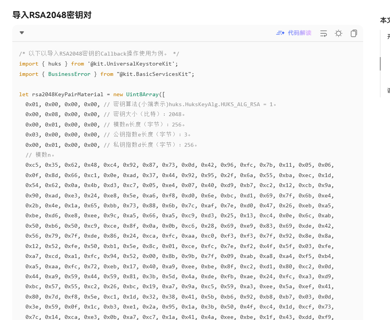This screenshot has width=390, height=320.
Task: Click the BusinessError import identifier
Action: (x=69, y=74)
